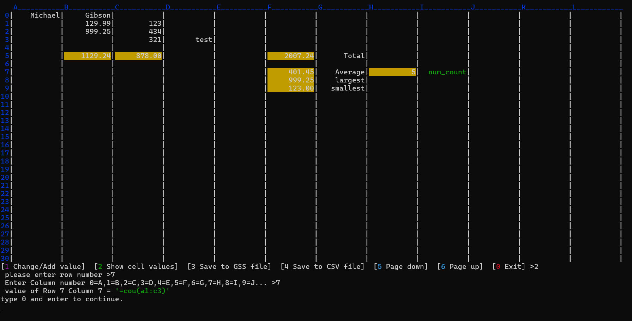The height and width of the screenshot is (321, 632).
Task: Click the highlighted 2007.24 cell
Action: [291, 56]
